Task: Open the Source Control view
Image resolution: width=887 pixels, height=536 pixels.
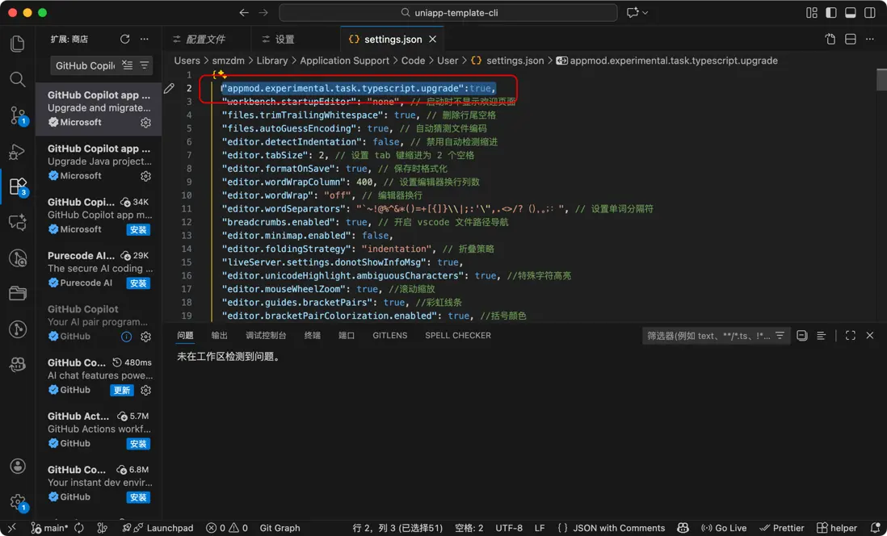Action: (17, 115)
